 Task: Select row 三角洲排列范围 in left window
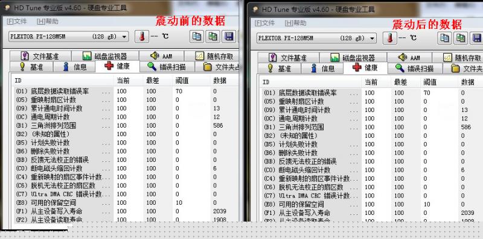126,126
